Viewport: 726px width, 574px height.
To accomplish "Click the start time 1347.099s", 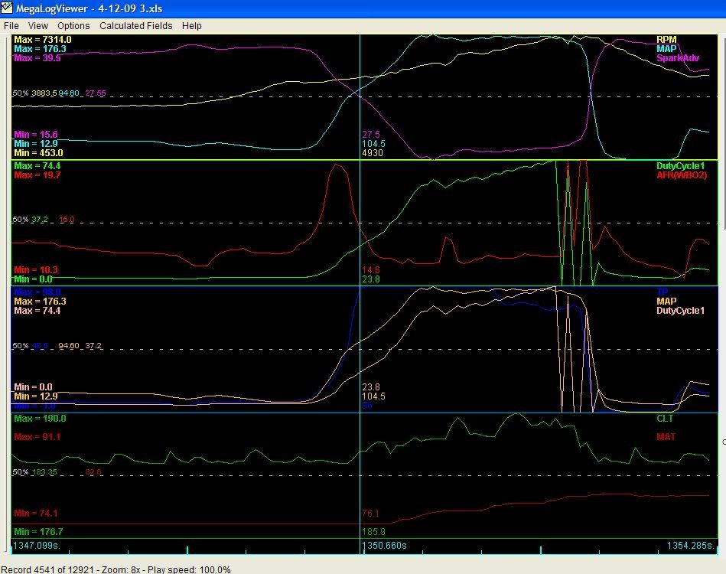I will [x=37, y=545].
